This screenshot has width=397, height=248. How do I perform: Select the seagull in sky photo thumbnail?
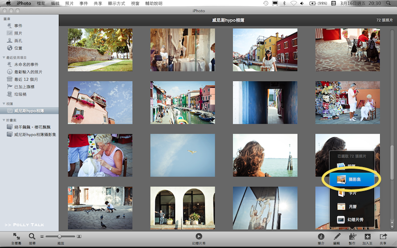(183, 155)
